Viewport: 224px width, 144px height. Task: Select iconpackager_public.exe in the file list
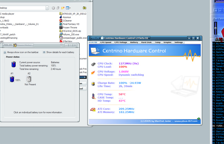73,38
